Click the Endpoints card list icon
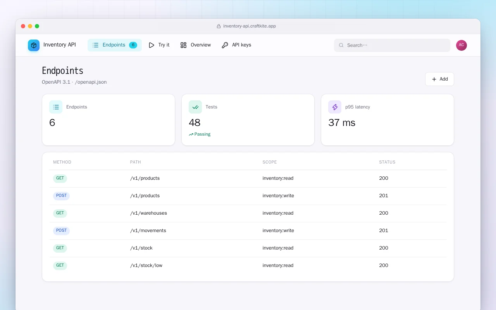Image resolution: width=496 pixels, height=310 pixels. (x=56, y=107)
